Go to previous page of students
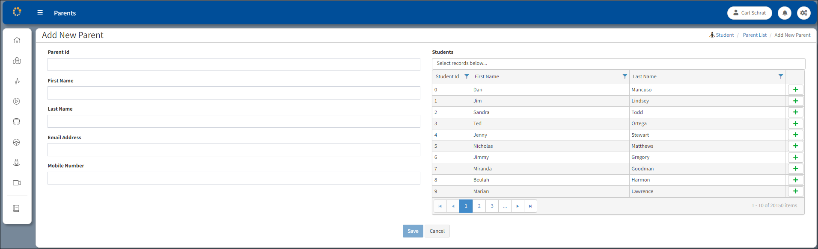The width and height of the screenshot is (818, 249). point(453,206)
